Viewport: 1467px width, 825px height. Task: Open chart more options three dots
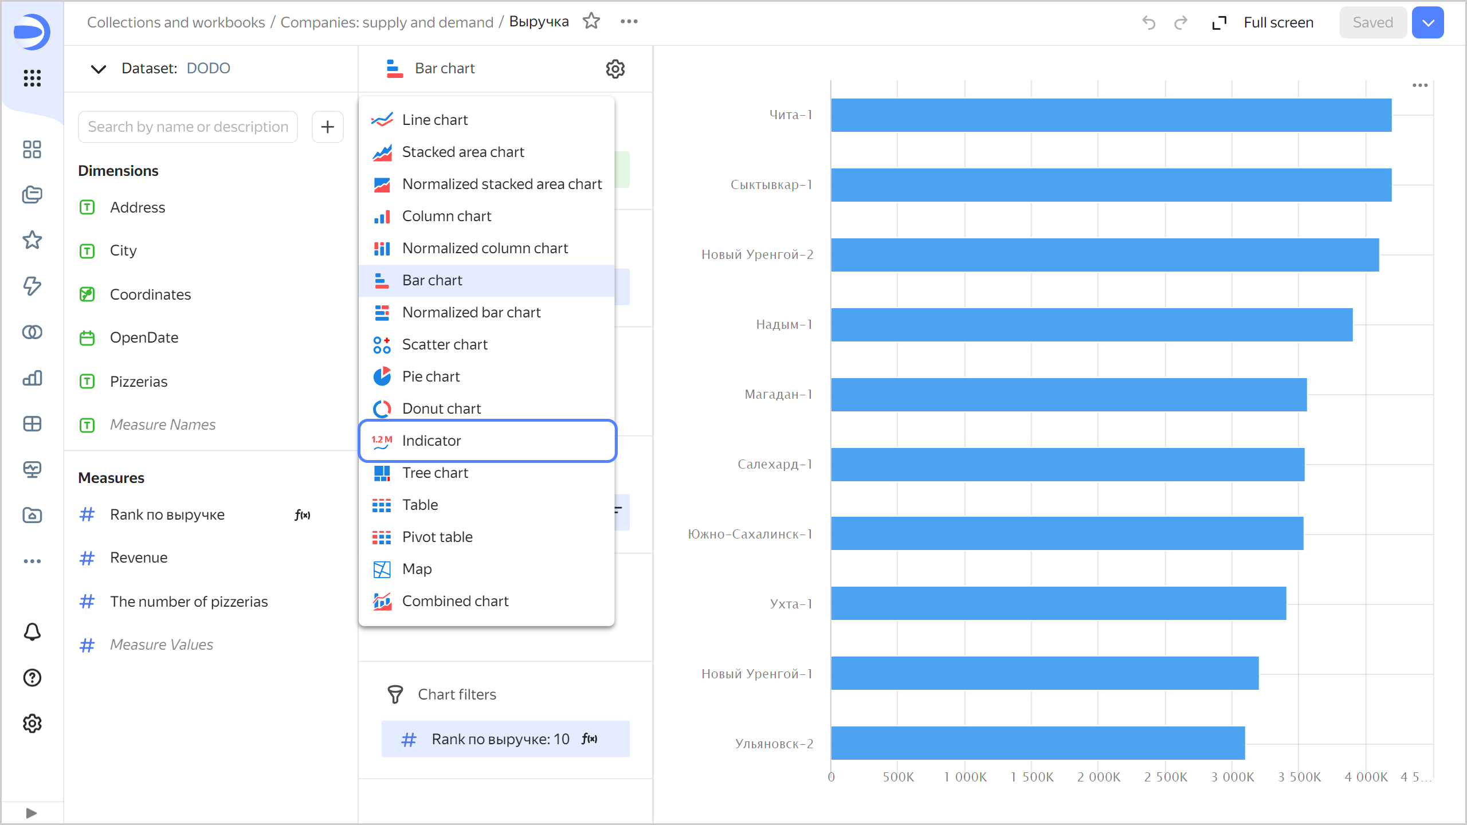tap(1419, 85)
